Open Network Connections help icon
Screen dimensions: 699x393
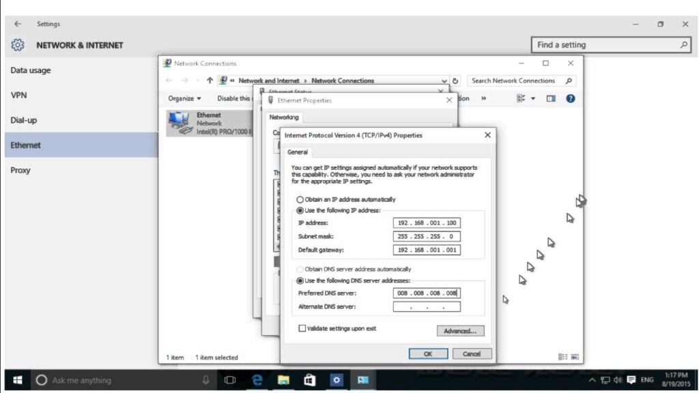coord(571,98)
